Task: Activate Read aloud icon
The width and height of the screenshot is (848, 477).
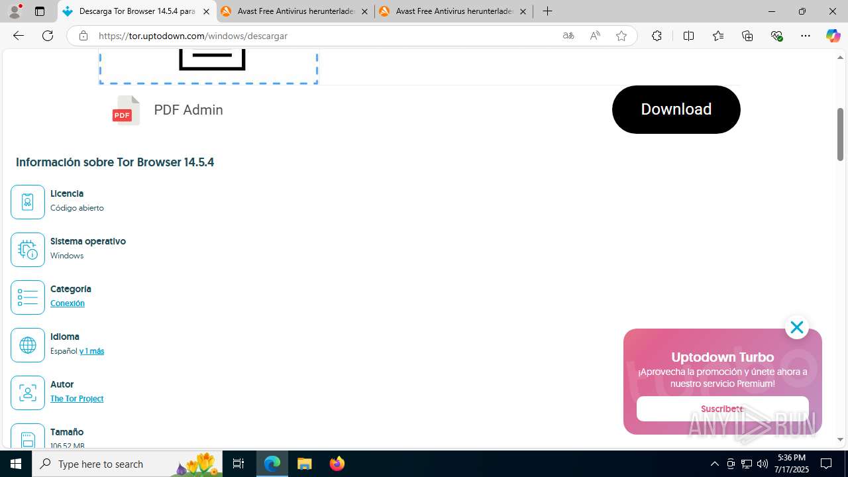Action: click(595, 36)
